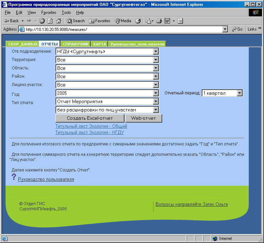Screen dimensions: 264x243
Task: Expand the Отв.подразделение dropdown
Action: 156,51
